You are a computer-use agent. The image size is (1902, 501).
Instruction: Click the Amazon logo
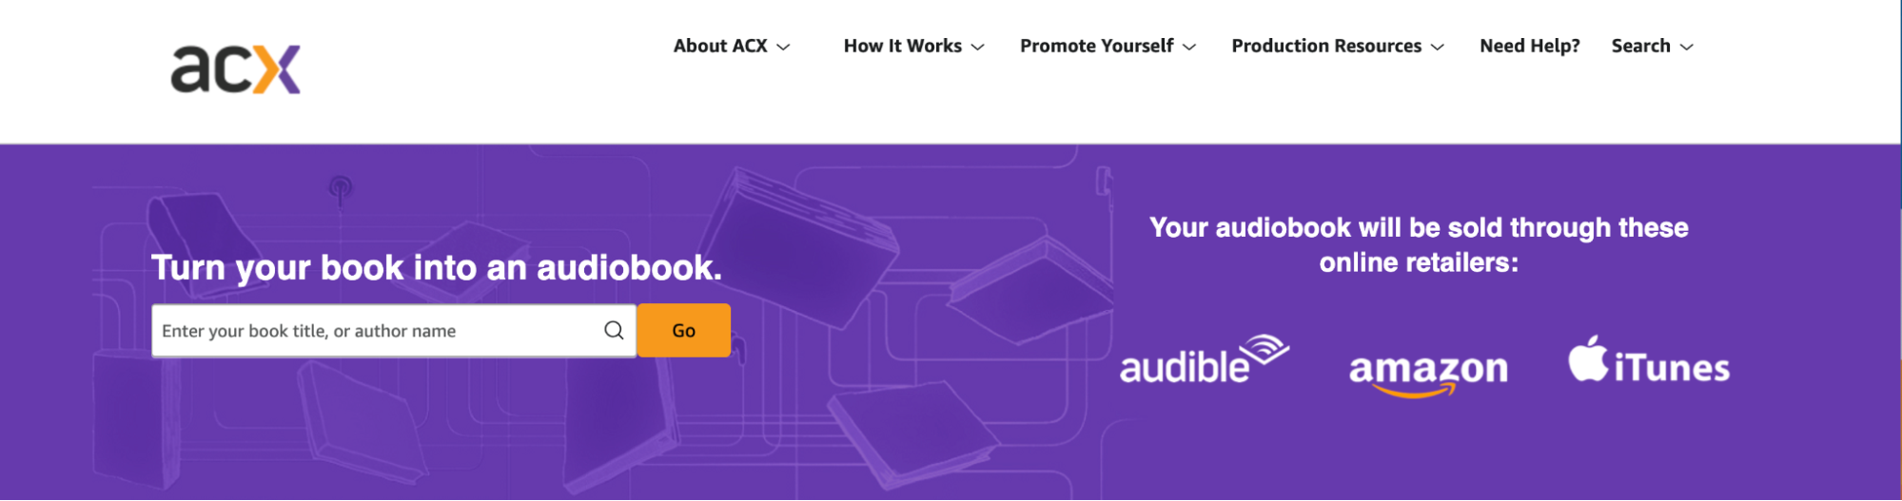1428,371
